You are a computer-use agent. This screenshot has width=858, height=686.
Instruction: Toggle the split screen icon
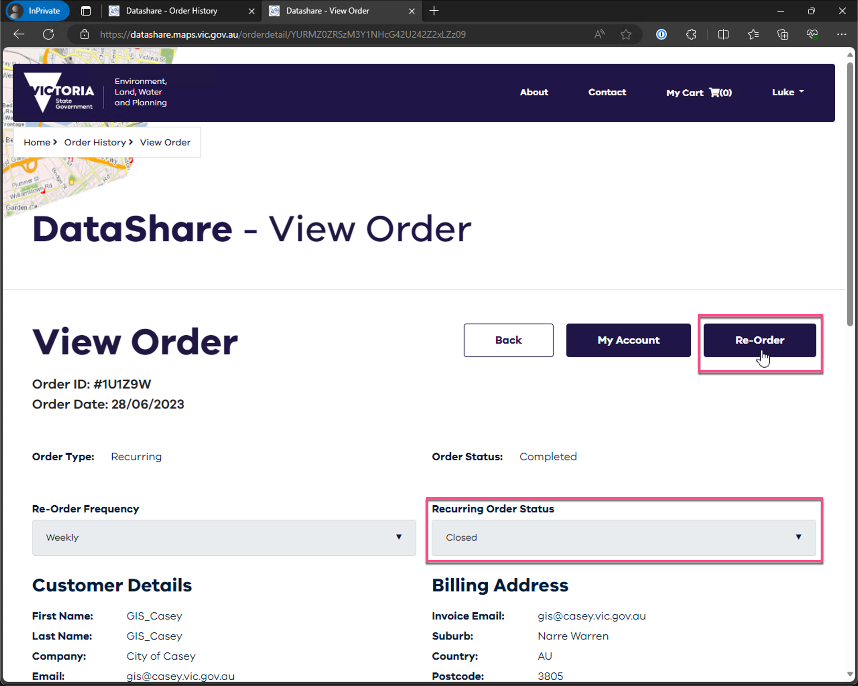click(x=723, y=35)
